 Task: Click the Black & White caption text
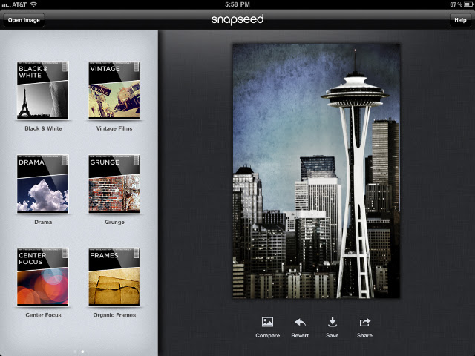43,128
